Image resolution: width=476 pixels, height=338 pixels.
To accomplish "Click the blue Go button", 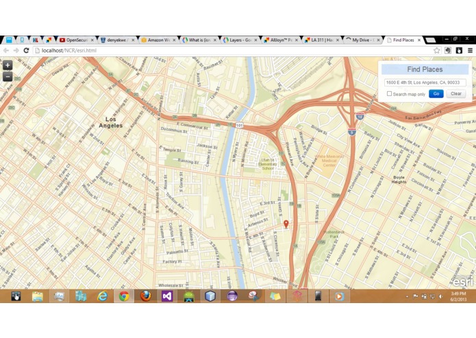I will coord(436,94).
